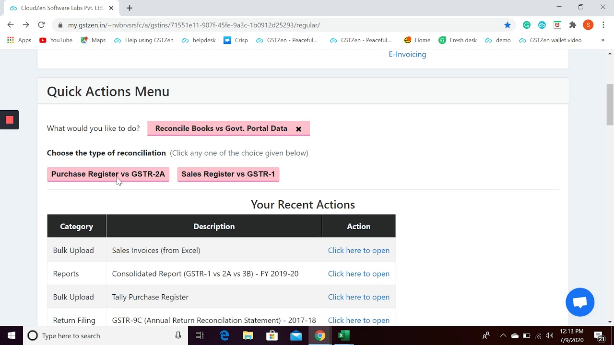Choose Sales Register vs GSTR-1

click(228, 174)
